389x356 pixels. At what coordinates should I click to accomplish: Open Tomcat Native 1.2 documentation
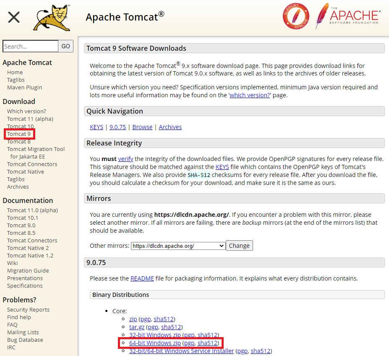pyautogui.click(x=30, y=256)
